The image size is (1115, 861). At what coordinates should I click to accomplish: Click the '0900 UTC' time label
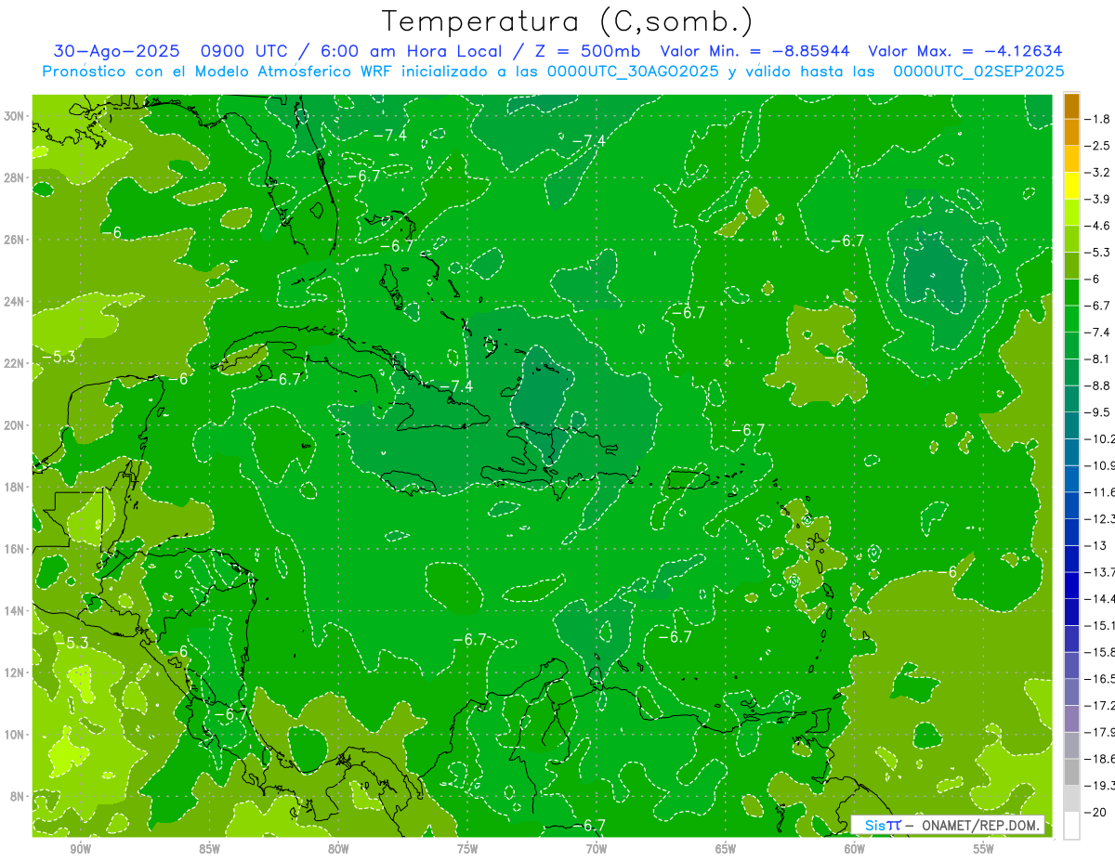pos(246,51)
